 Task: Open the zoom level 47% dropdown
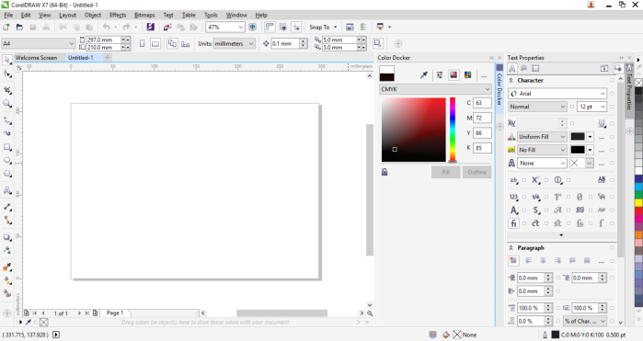(241, 27)
